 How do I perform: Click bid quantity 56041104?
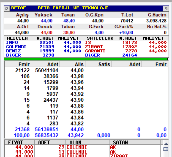click(x=46, y=70)
